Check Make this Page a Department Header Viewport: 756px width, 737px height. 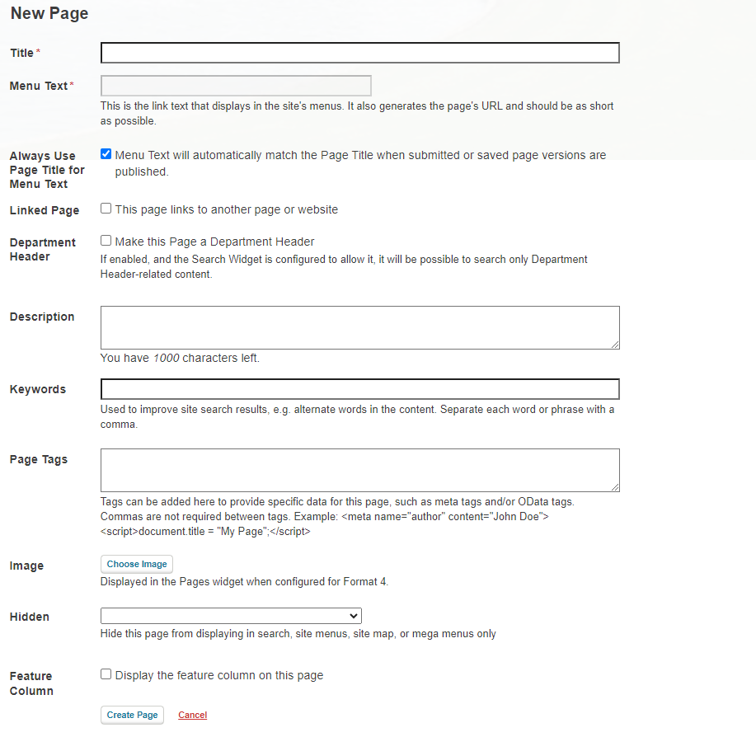pyautogui.click(x=106, y=241)
